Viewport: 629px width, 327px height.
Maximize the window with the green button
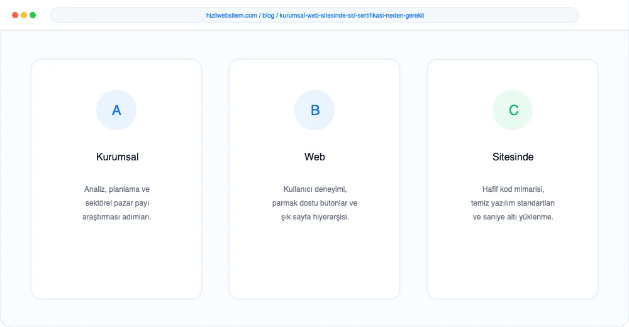click(x=33, y=15)
